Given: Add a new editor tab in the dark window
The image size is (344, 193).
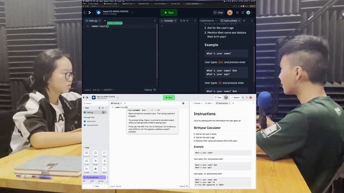Looking at the screenshot, I should (105, 20).
